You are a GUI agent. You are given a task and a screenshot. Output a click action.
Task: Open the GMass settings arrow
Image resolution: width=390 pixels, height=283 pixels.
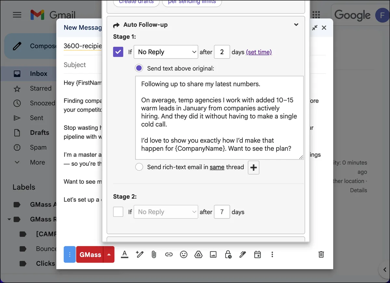pyautogui.click(x=109, y=255)
